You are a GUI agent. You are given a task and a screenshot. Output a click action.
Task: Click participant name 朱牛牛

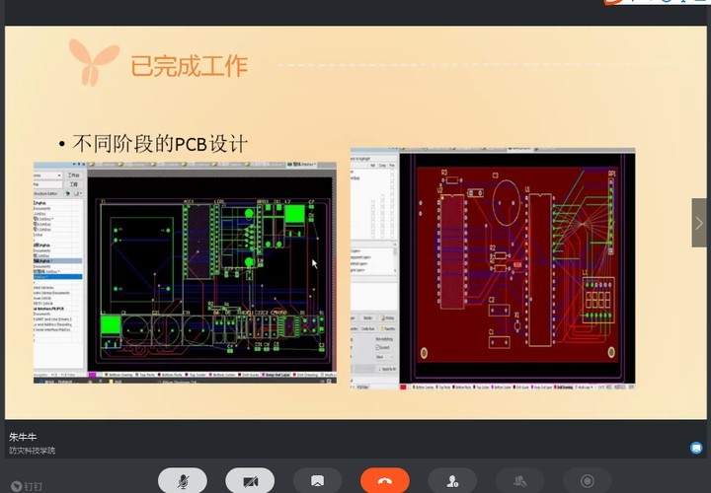coord(23,436)
